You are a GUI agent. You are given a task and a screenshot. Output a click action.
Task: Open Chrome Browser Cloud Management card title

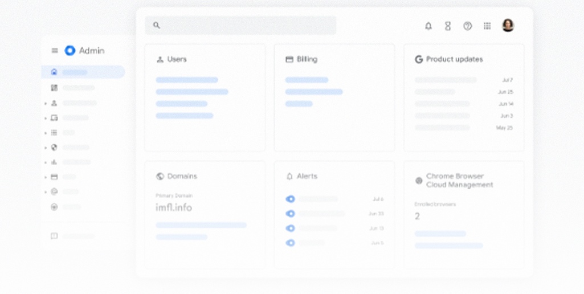[x=459, y=181]
